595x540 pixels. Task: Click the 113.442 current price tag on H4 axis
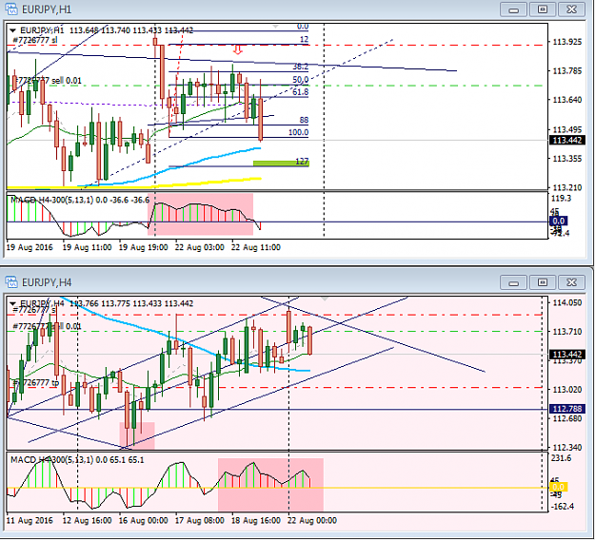[x=567, y=355]
